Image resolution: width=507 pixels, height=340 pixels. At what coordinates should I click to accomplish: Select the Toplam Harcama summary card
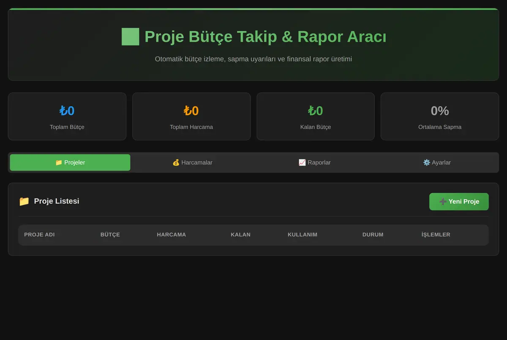pos(191,116)
